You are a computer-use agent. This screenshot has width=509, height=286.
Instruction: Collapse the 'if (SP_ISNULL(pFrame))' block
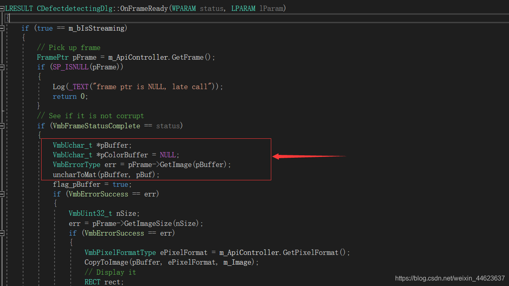[2, 67]
